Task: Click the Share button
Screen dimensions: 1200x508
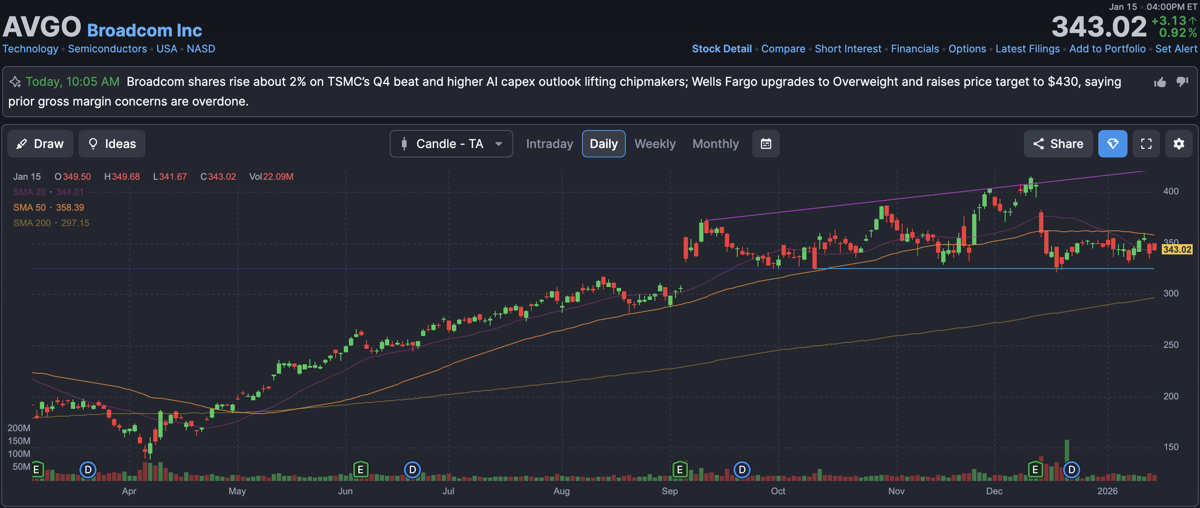Action: click(1058, 144)
